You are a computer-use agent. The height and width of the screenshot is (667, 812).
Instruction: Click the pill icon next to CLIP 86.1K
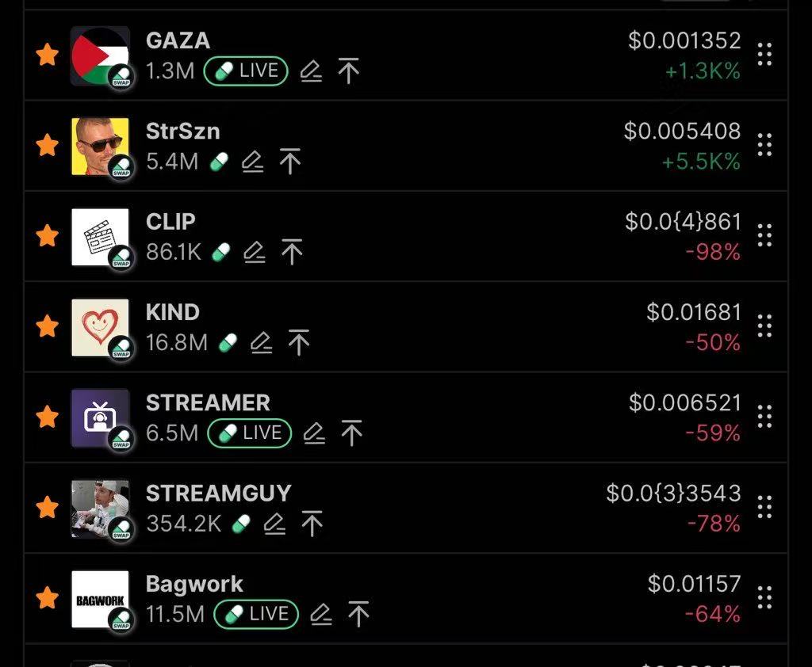(x=221, y=252)
